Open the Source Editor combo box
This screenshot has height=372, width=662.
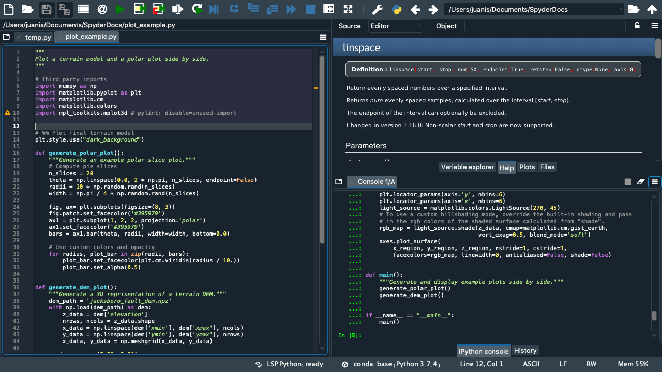396,26
